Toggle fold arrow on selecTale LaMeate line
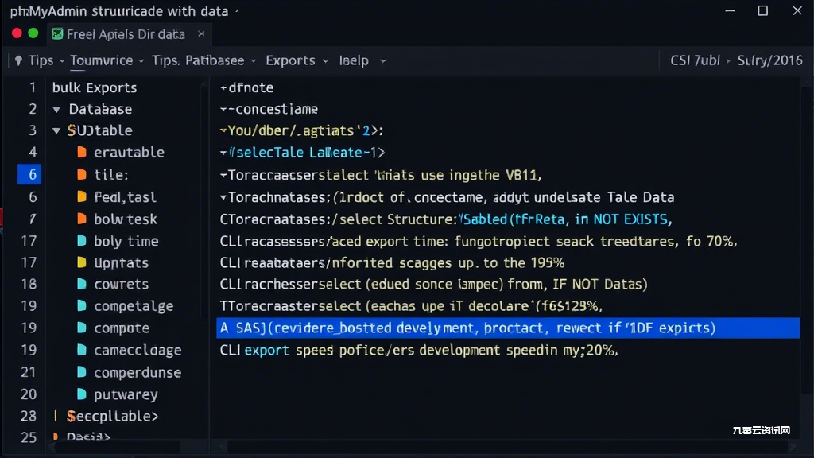This screenshot has width=814, height=458. click(223, 153)
